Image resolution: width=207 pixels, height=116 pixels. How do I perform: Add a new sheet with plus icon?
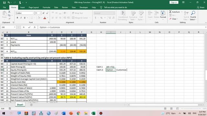31,105
